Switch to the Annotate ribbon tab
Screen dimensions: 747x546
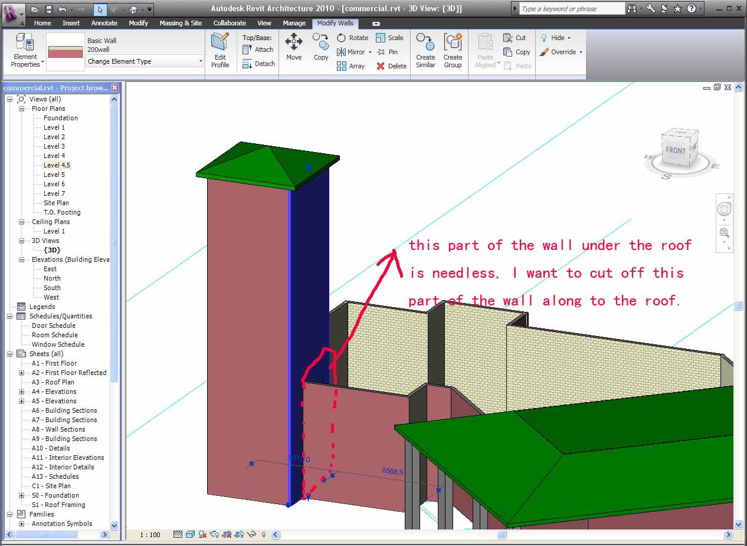pos(103,23)
